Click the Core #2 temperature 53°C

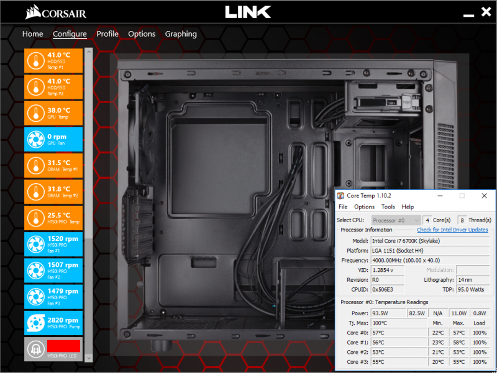pyautogui.click(x=399, y=352)
